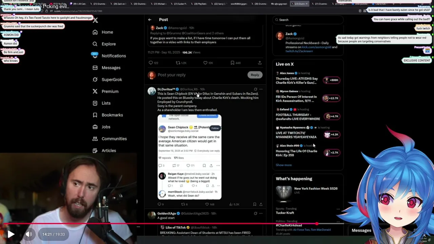Share Zack's post via the share icon
Viewport: 434px width, 244px height.
point(260,63)
